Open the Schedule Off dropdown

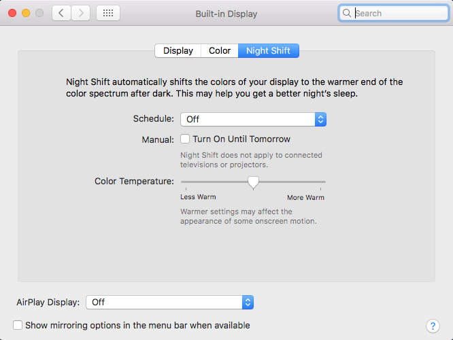pos(254,119)
